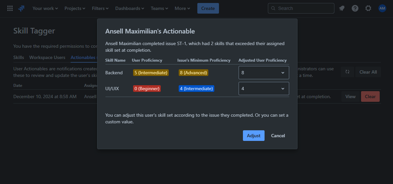Click the dialog title Ansell Maximilian's Actionable
Screen dimensions: 393x184
[x=150, y=31]
